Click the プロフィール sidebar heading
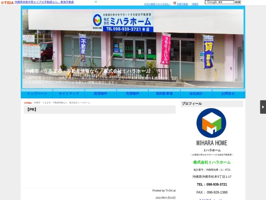This screenshot has width=266, height=200. pos(192,104)
